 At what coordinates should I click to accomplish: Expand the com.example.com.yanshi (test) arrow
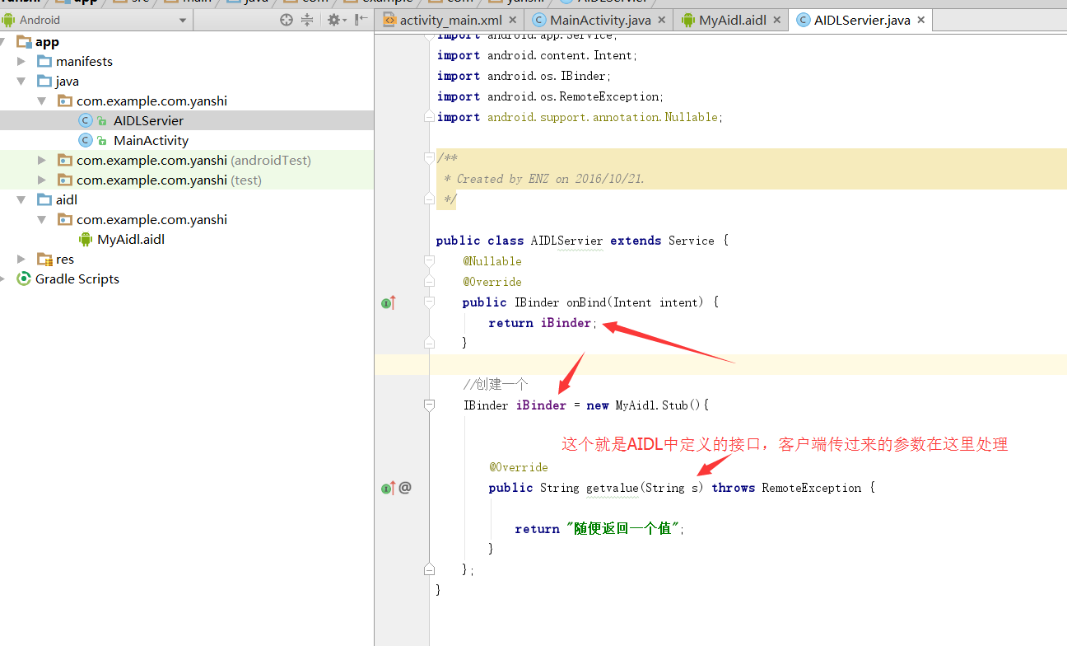coord(42,180)
